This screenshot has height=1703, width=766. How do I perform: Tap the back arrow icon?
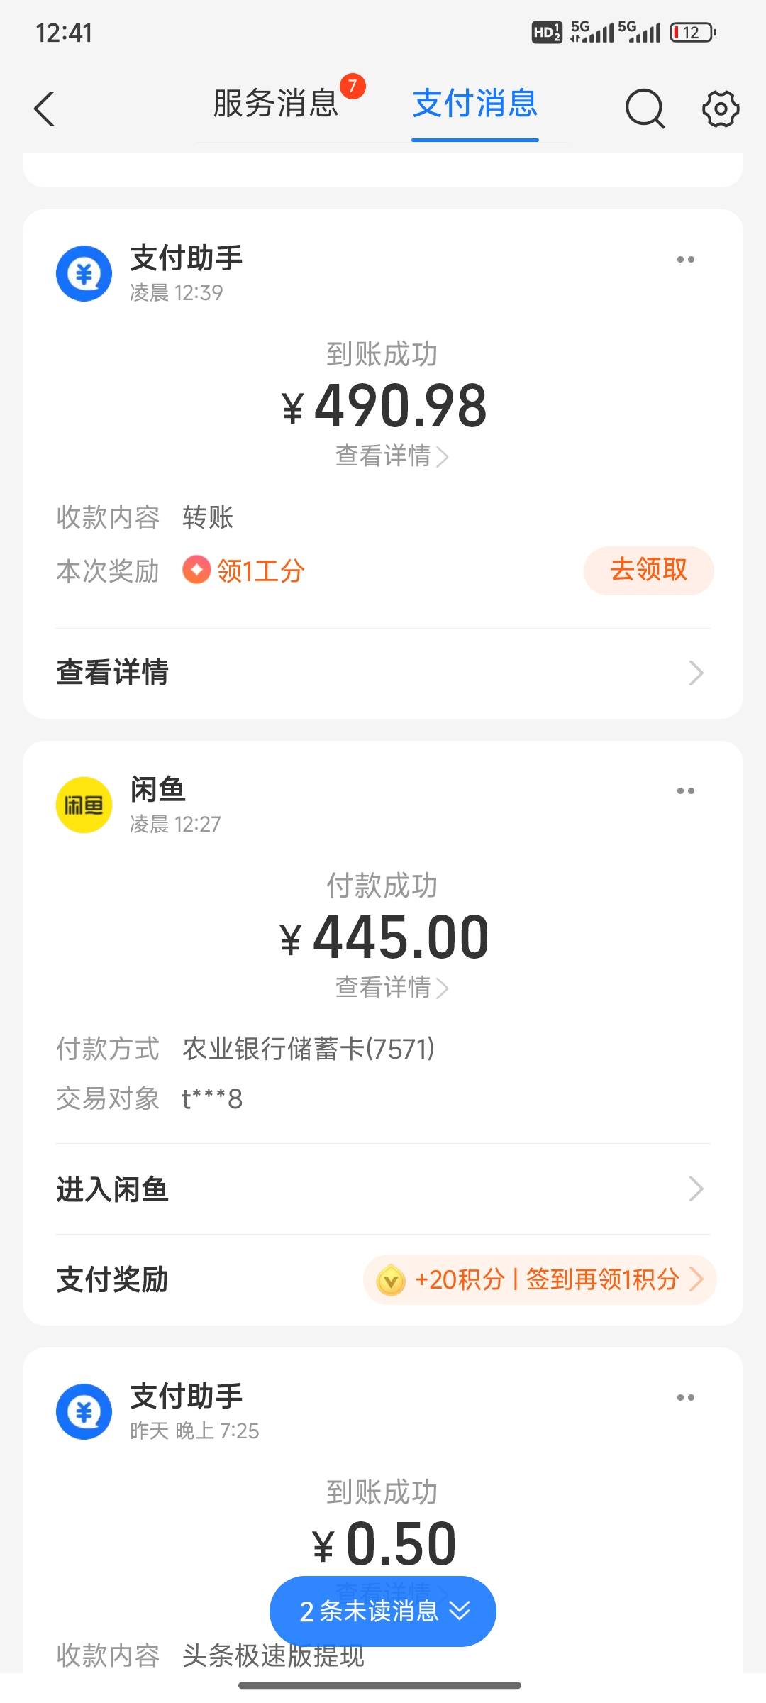pyautogui.click(x=44, y=109)
